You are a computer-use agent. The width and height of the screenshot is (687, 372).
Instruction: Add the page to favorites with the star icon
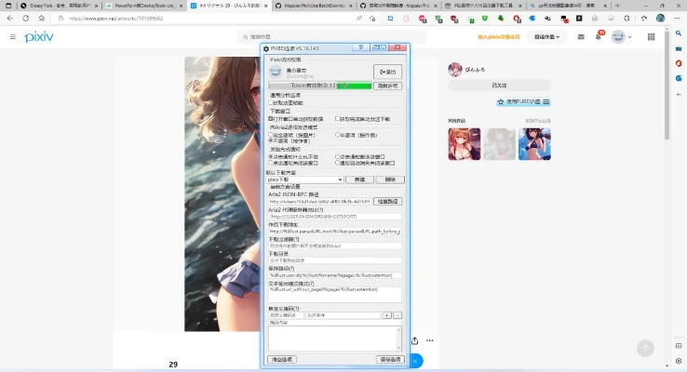point(372,19)
